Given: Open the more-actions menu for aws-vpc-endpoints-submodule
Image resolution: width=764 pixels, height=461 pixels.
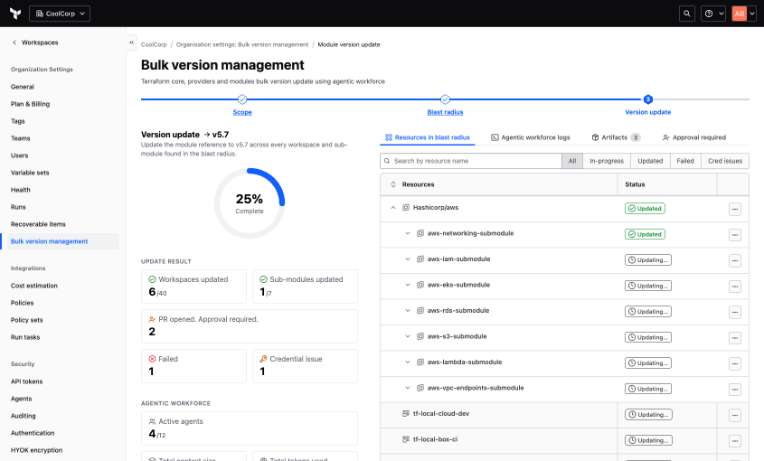Looking at the screenshot, I should tap(735, 390).
